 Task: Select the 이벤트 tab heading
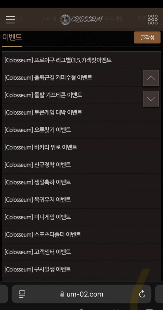tap(12, 37)
